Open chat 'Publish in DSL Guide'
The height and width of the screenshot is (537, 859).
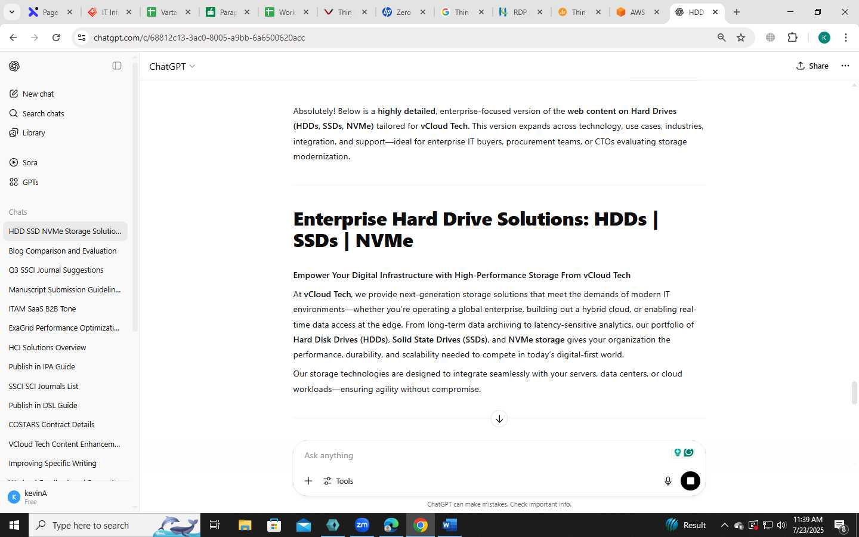pyautogui.click(x=66, y=405)
